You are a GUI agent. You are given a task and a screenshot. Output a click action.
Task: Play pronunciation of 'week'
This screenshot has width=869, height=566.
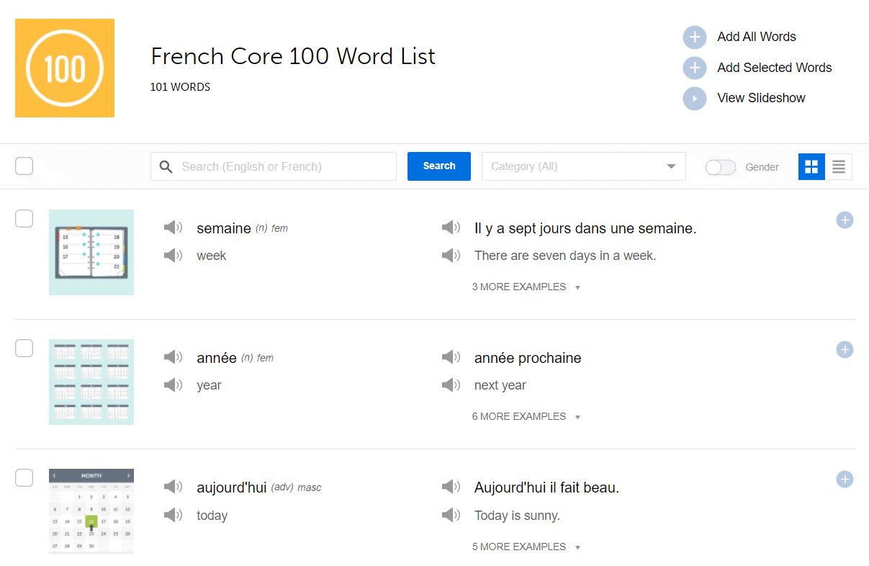pyautogui.click(x=173, y=255)
